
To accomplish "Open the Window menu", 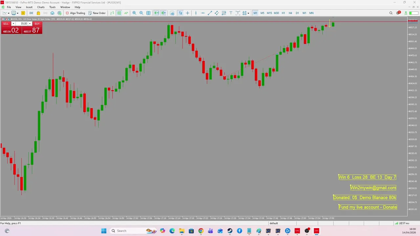I will coord(65,7).
